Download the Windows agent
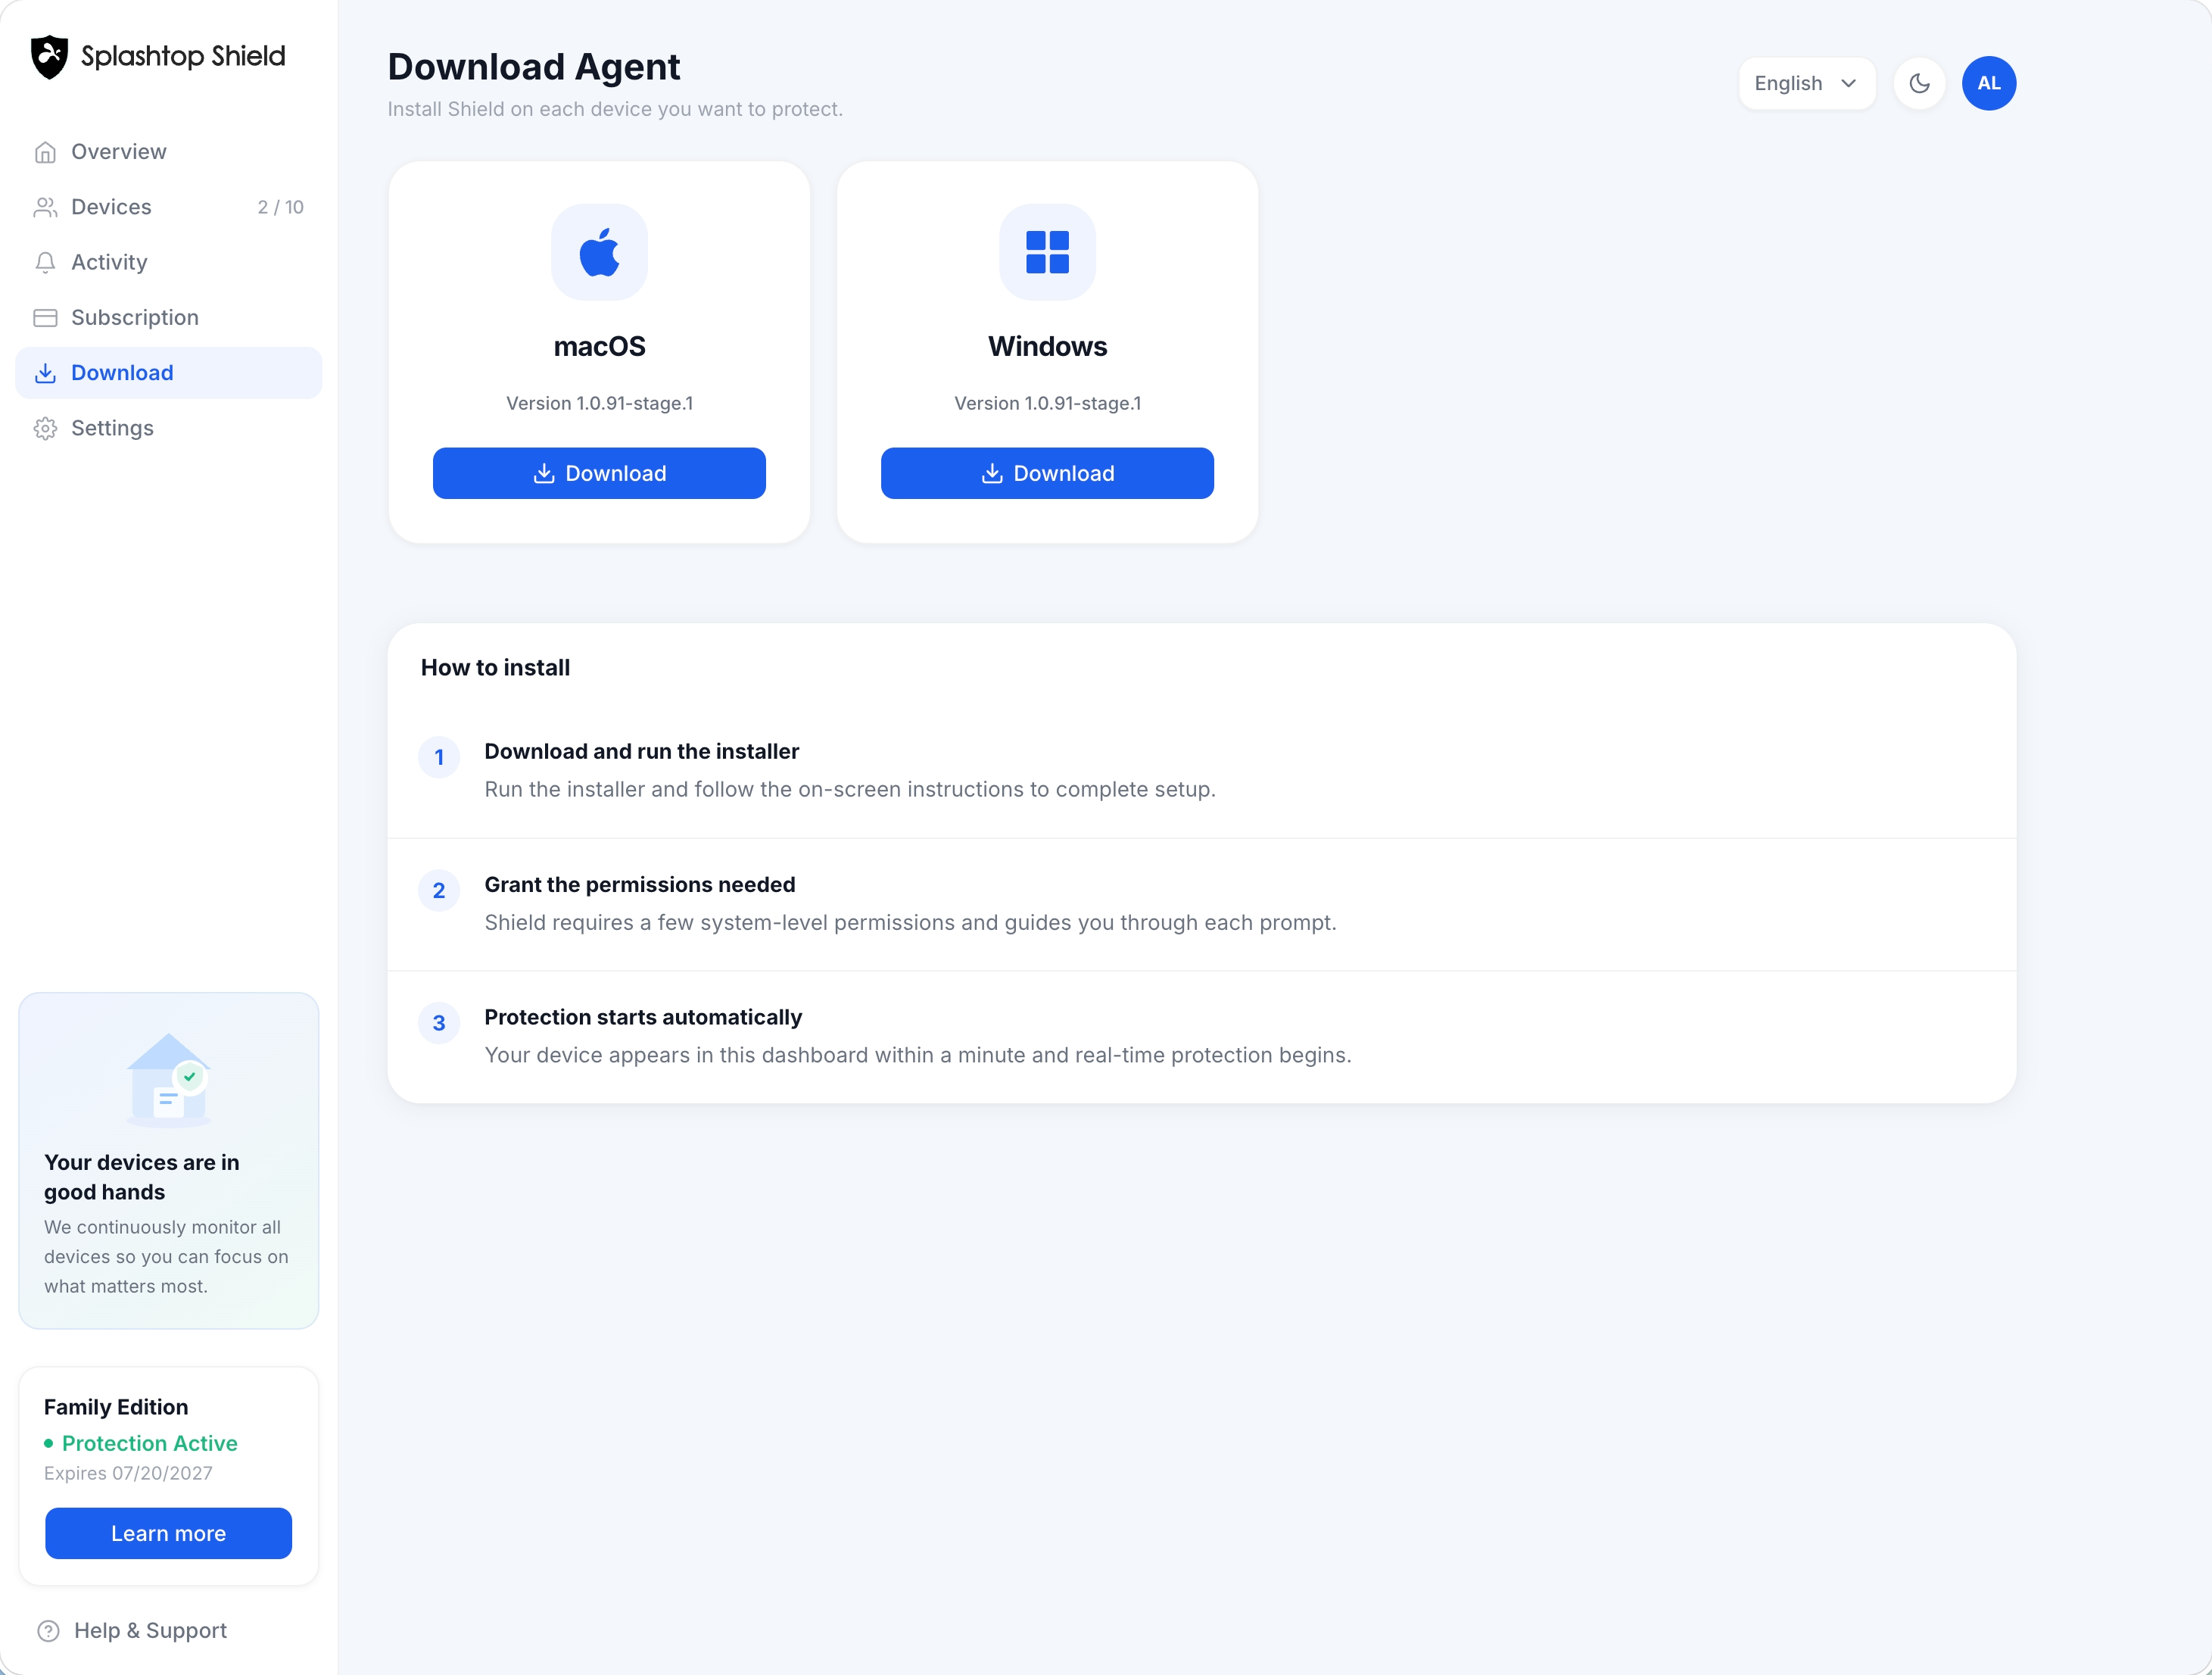The width and height of the screenshot is (2212, 1675). (x=1047, y=473)
